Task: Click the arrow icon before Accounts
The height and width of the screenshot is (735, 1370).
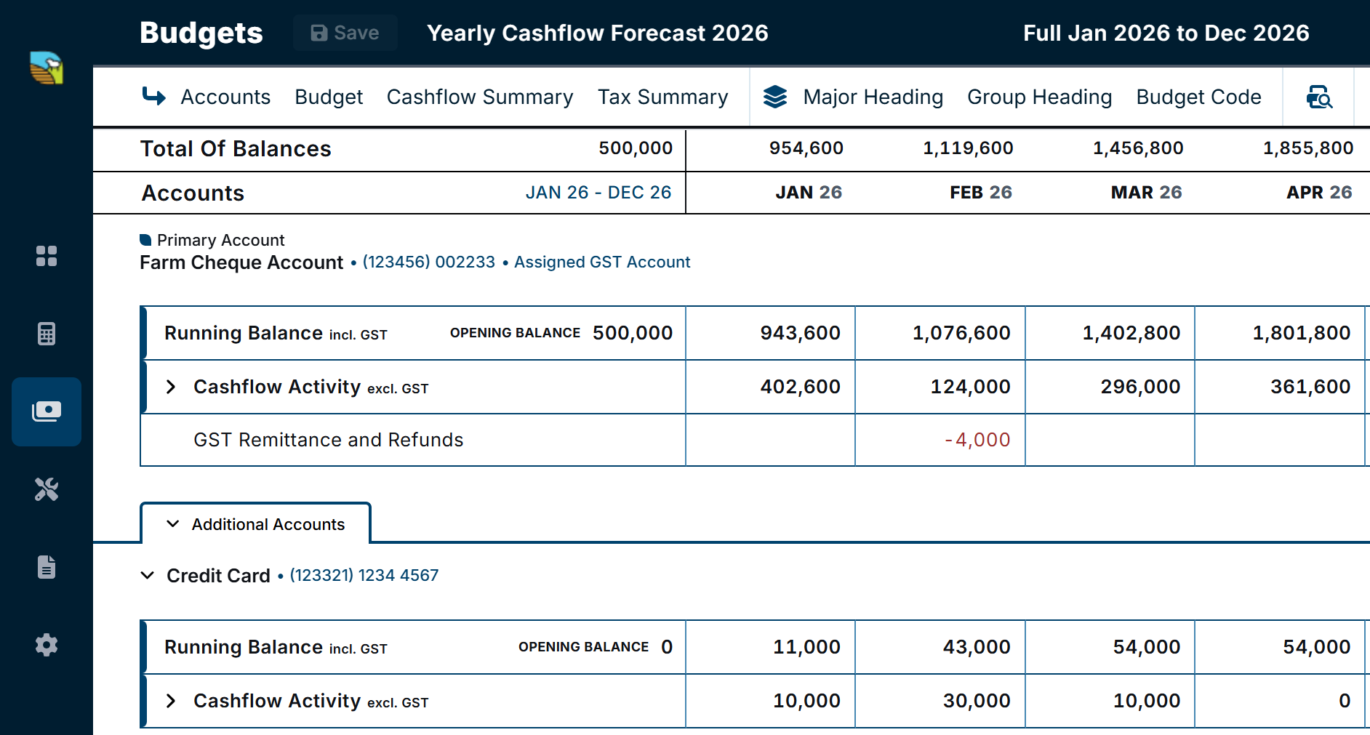Action: click(x=154, y=97)
